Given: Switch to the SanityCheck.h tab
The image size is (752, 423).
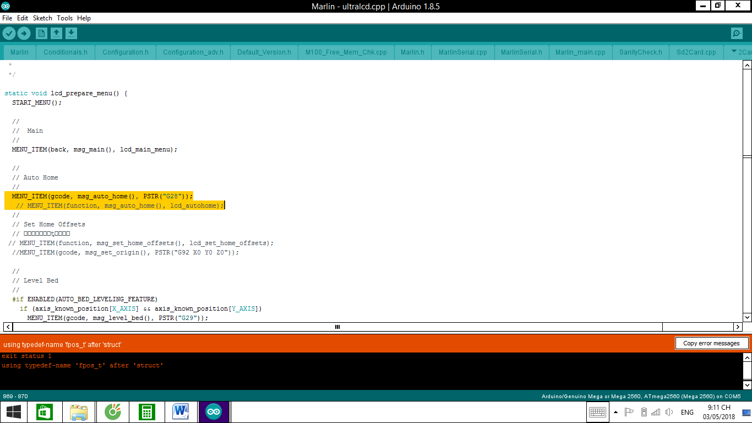Looking at the screenshot, I should [x=641, y=52].
